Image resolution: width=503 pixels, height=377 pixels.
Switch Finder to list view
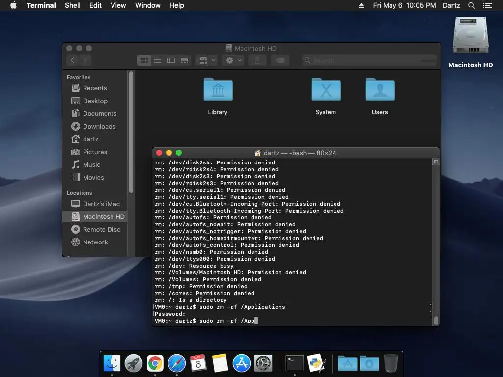point(158,60)
